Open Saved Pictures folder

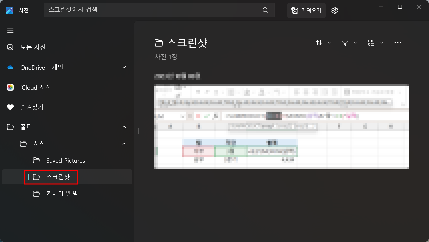tap(67, 160)
